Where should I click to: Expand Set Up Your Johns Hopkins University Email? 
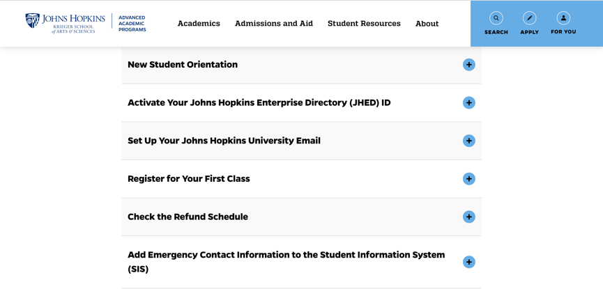pyautogui.click(x=301, y=141)
